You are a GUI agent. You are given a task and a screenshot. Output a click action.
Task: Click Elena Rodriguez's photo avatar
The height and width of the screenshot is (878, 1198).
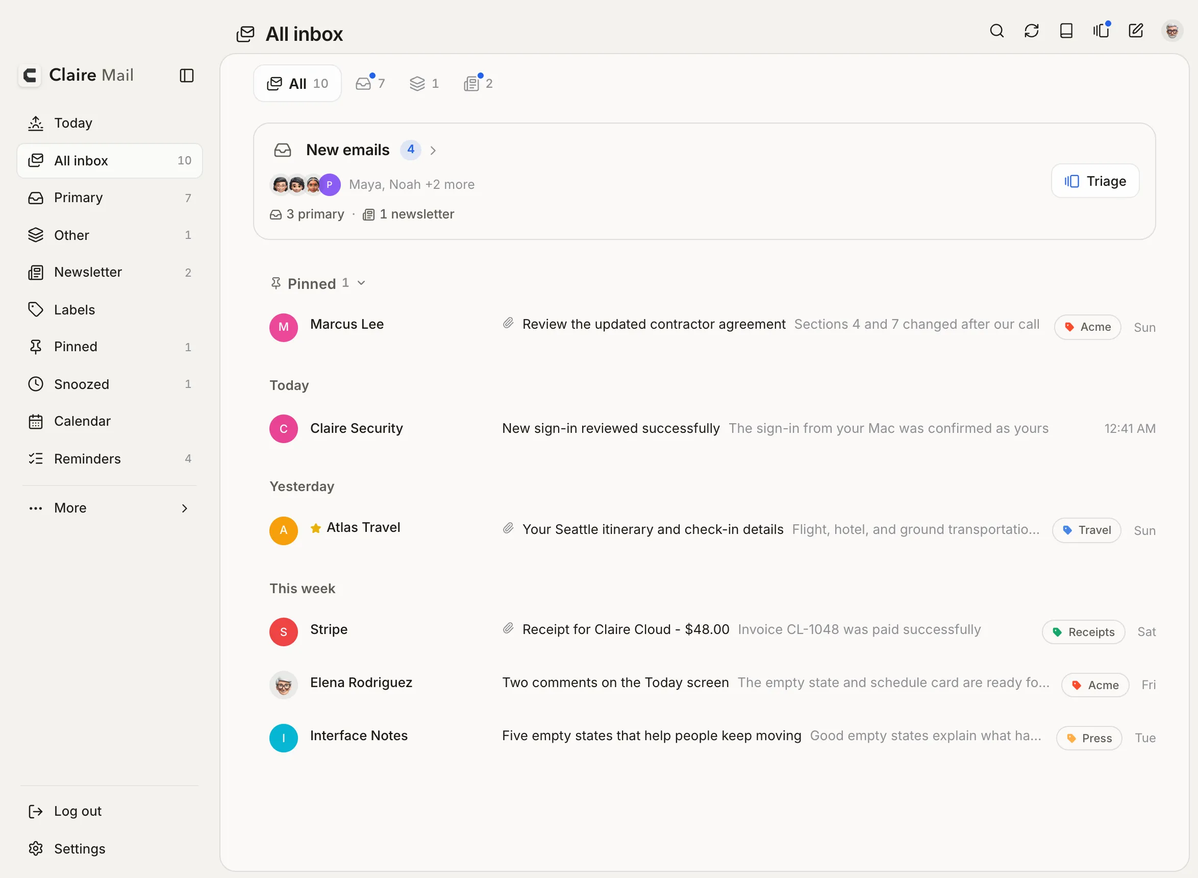coord(284,685)
